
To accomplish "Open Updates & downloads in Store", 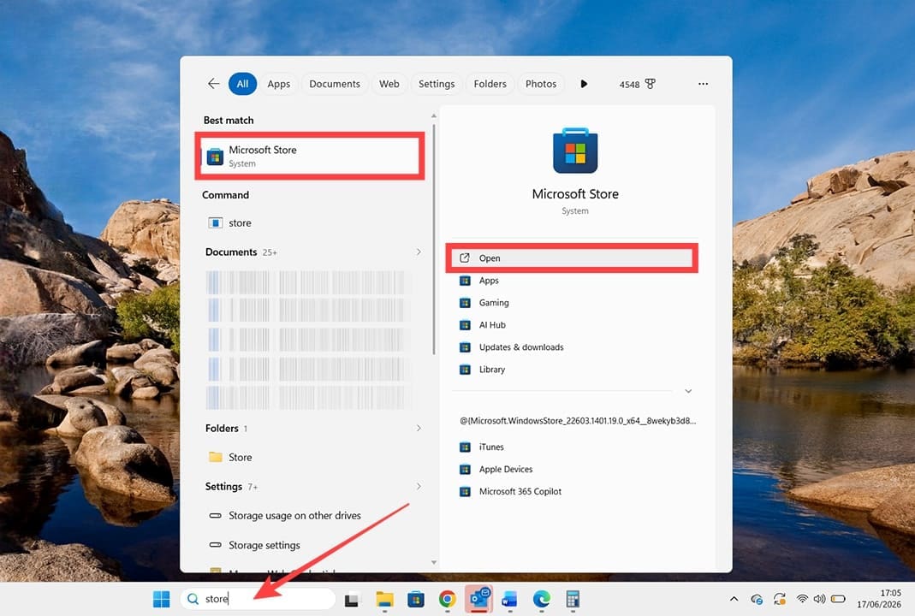I will tap(572, 347).
